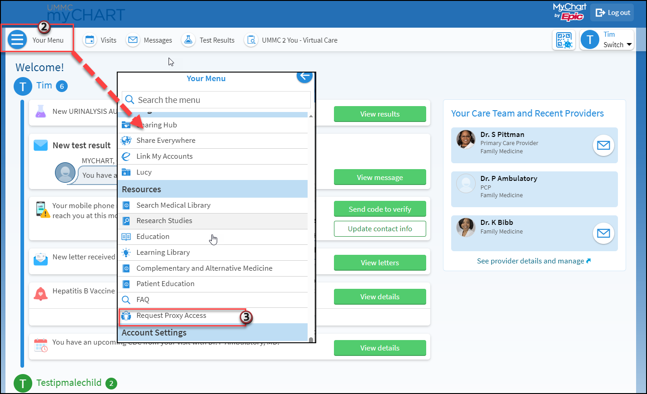The image size is (647, 394).
Task: Click Dr. S Pittman's photo thumbnail
Action: 466,140
